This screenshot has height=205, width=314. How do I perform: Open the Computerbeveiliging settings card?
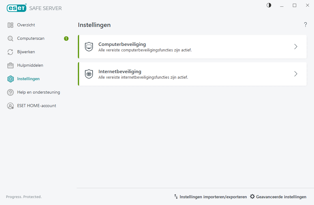point(192,47)
